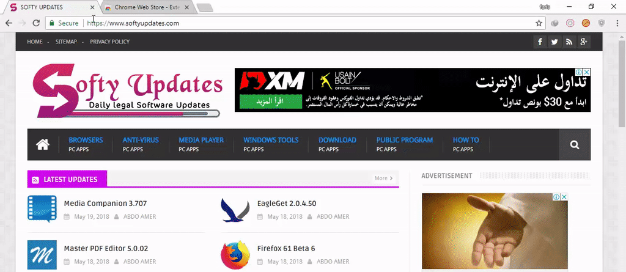Open the Google Plus icon
This screenshot has height=272, width=626.
(584, 42)
